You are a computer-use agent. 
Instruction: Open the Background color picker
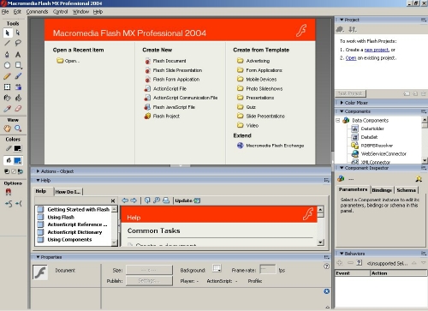[x=217, y=268]
